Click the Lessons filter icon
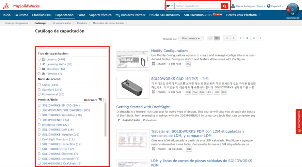The height and width of the screenshot is (167, 302). coord(44,59)
